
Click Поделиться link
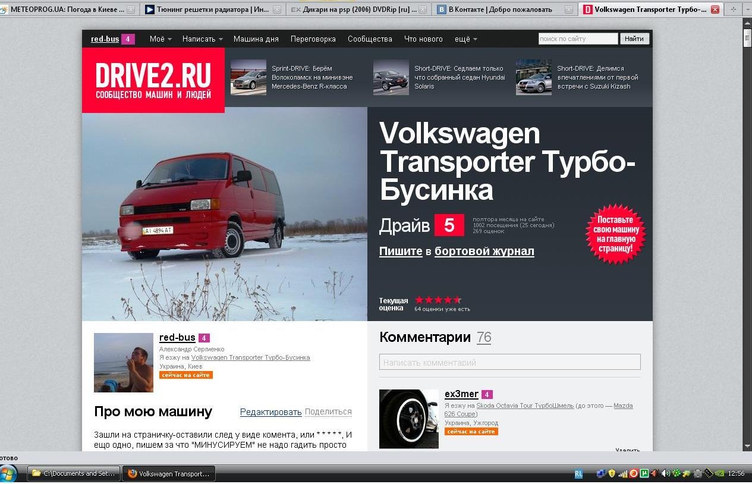328,411
